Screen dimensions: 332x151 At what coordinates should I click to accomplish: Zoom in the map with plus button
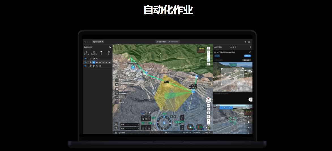pyautogui.click(x=208, y=120)
